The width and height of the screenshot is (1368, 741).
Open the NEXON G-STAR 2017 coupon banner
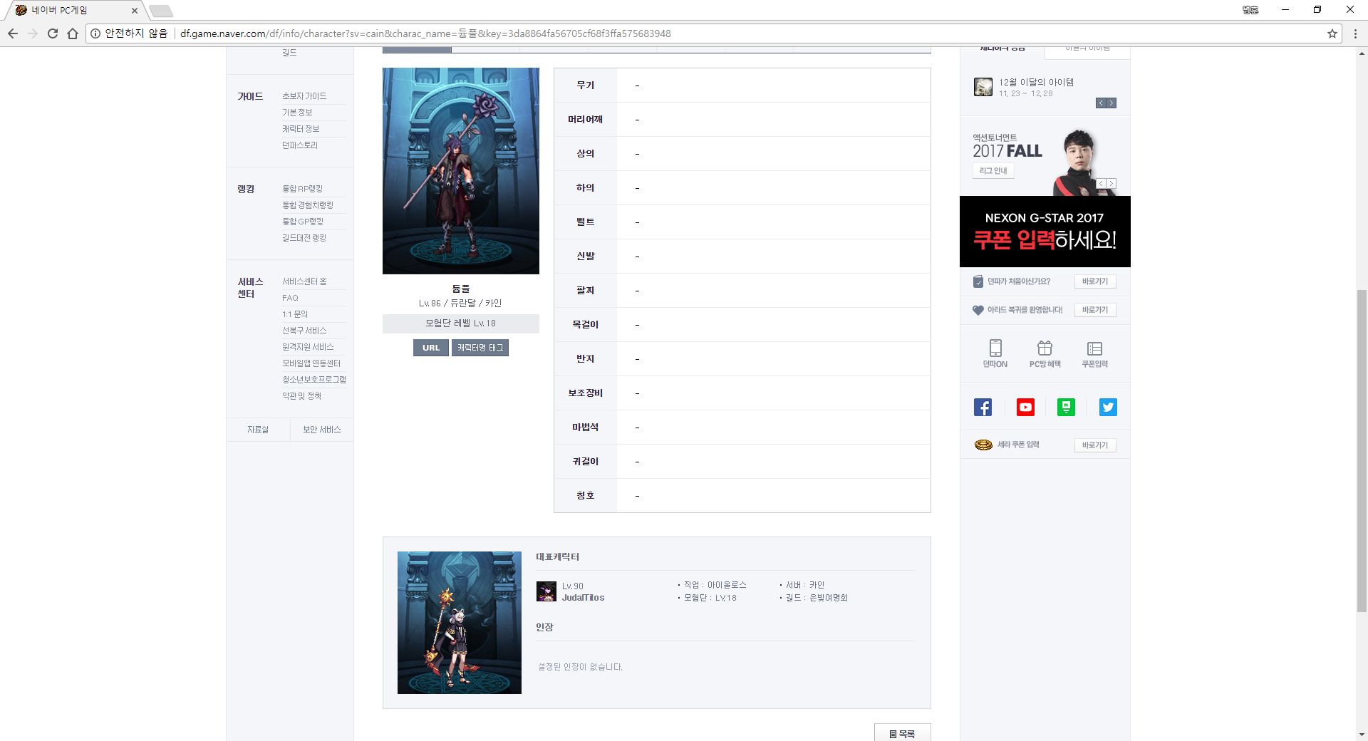pyautogui.click(x=1045, y=232)
